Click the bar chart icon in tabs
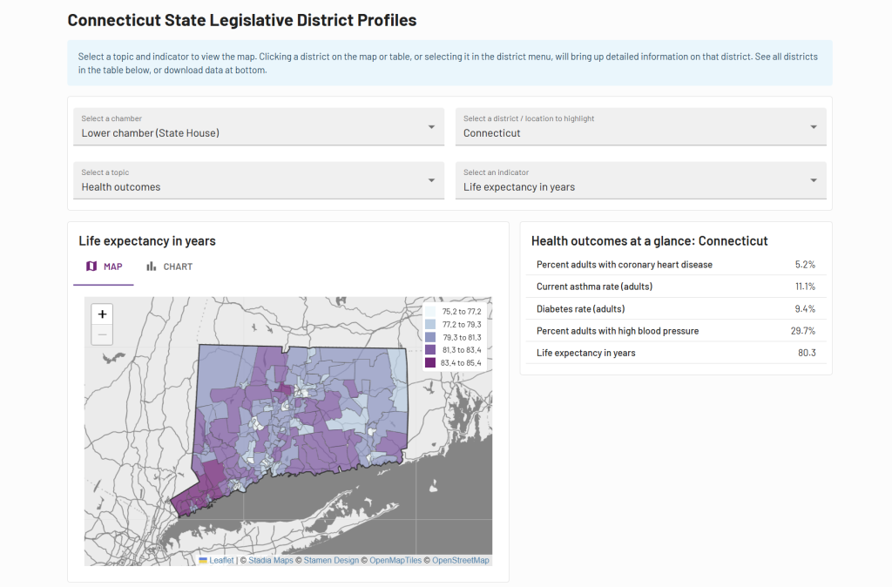The image size is (892, 587). point(152,267)
